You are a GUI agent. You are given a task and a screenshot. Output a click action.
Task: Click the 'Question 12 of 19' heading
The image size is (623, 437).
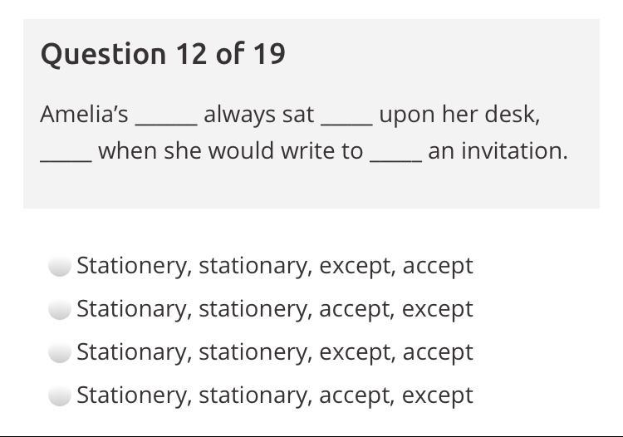[x=163, y=54]
